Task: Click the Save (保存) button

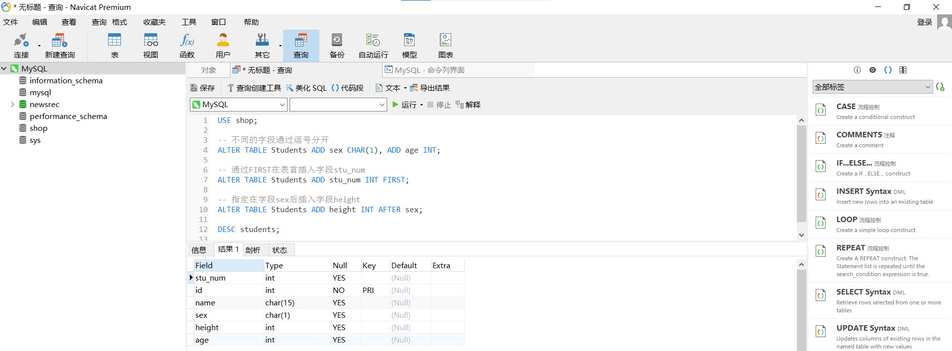Action: click(x=203, y=88)
